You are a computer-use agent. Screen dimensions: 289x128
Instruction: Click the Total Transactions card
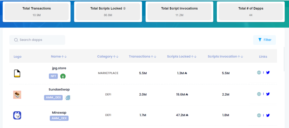(x=37, y=12)
